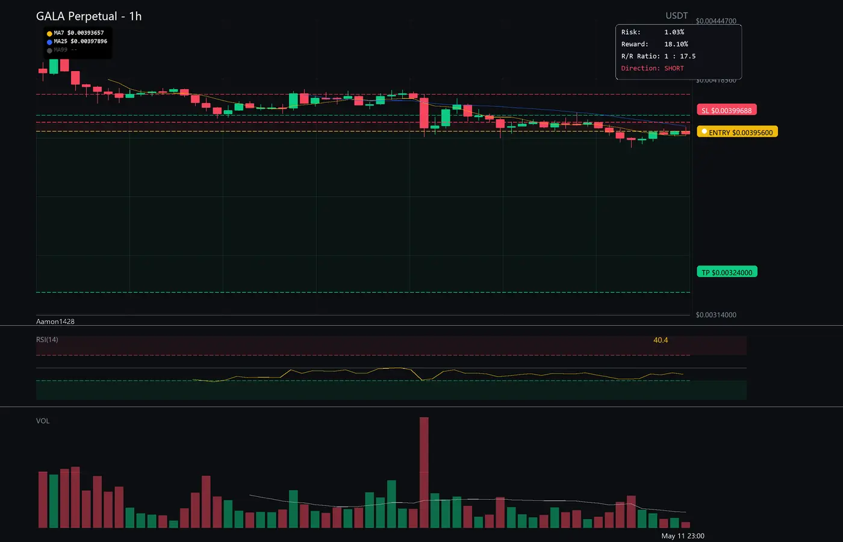
Task: Click the leftmost red volume bar
Action: click(43, 500)
